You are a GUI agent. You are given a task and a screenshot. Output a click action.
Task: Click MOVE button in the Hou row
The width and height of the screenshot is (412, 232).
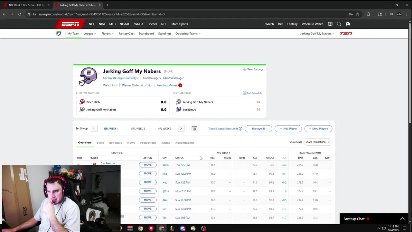tap(147, 182)
